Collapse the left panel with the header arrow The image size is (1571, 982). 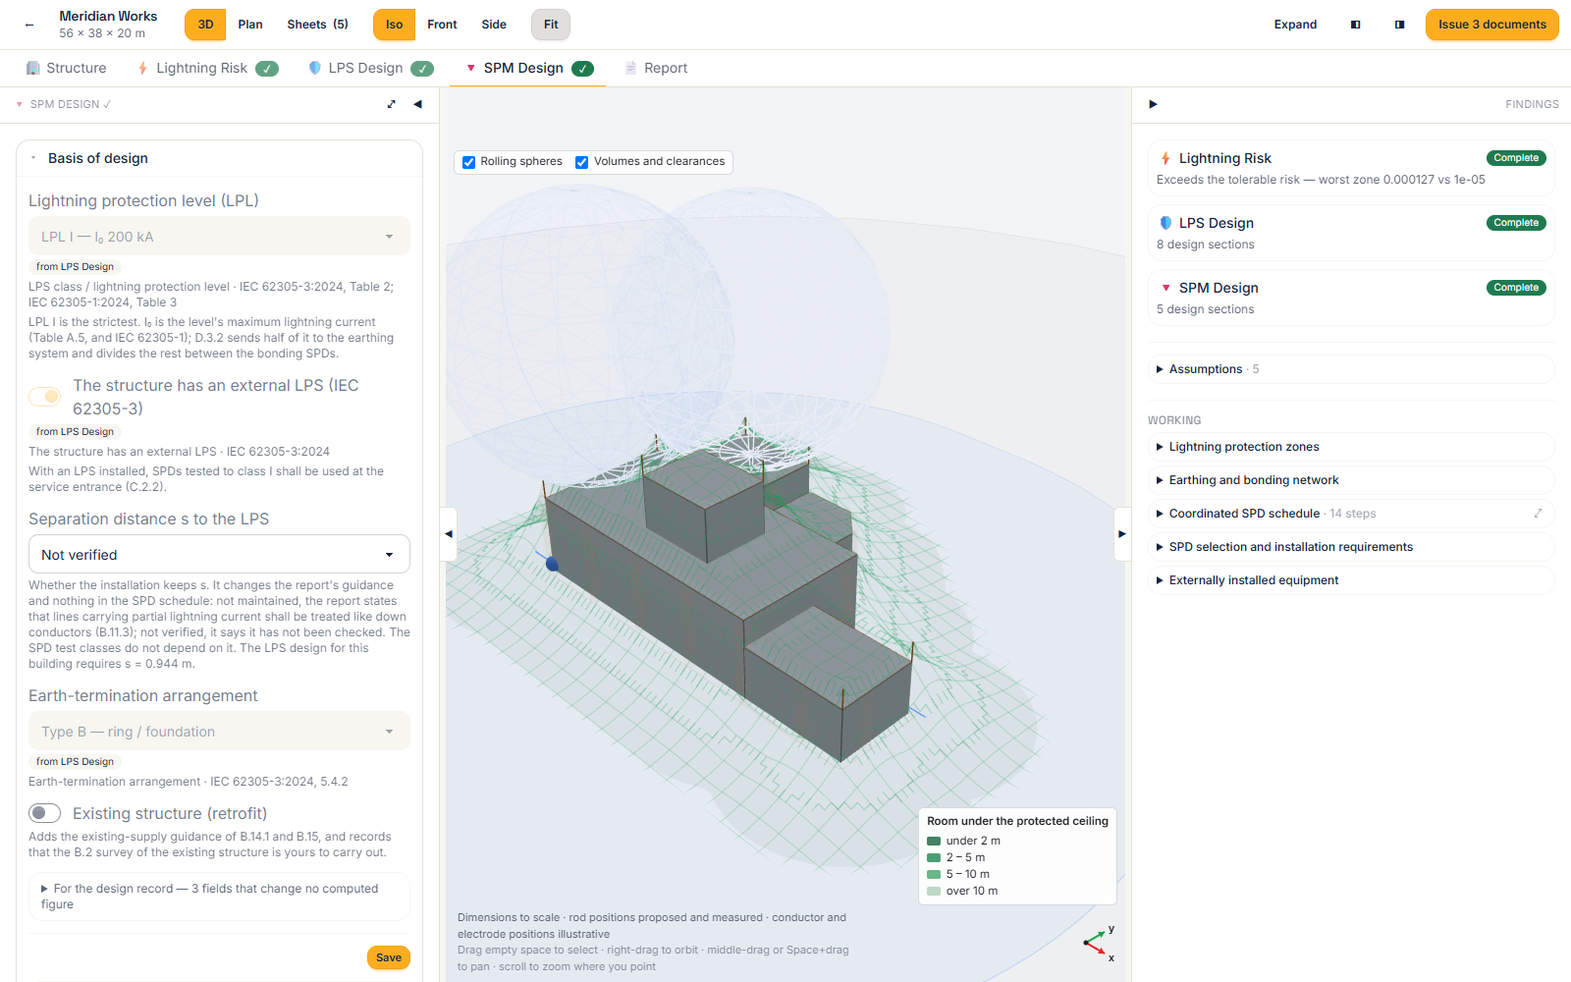point(418,104)
